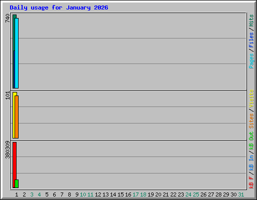Click day 1 on the x-axis
This screenshot has width=257, height=200.
click(17, 194)
